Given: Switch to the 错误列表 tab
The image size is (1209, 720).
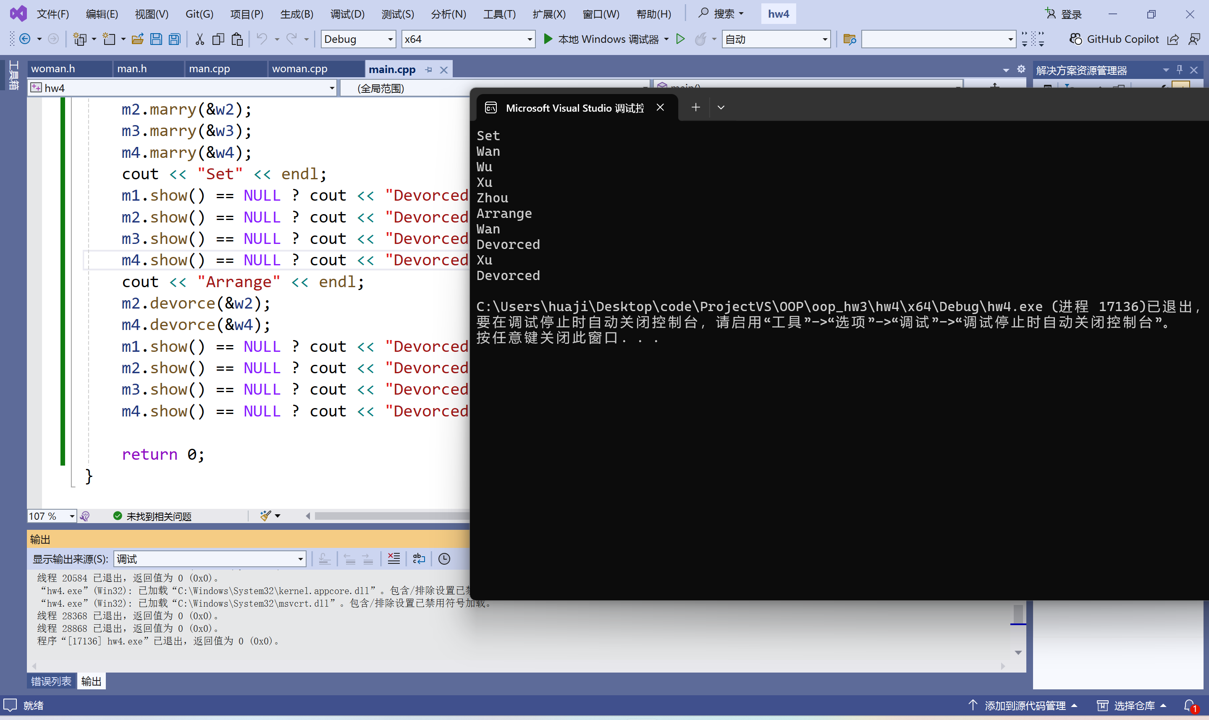Looking at the screenshot, I should (51, 681).
